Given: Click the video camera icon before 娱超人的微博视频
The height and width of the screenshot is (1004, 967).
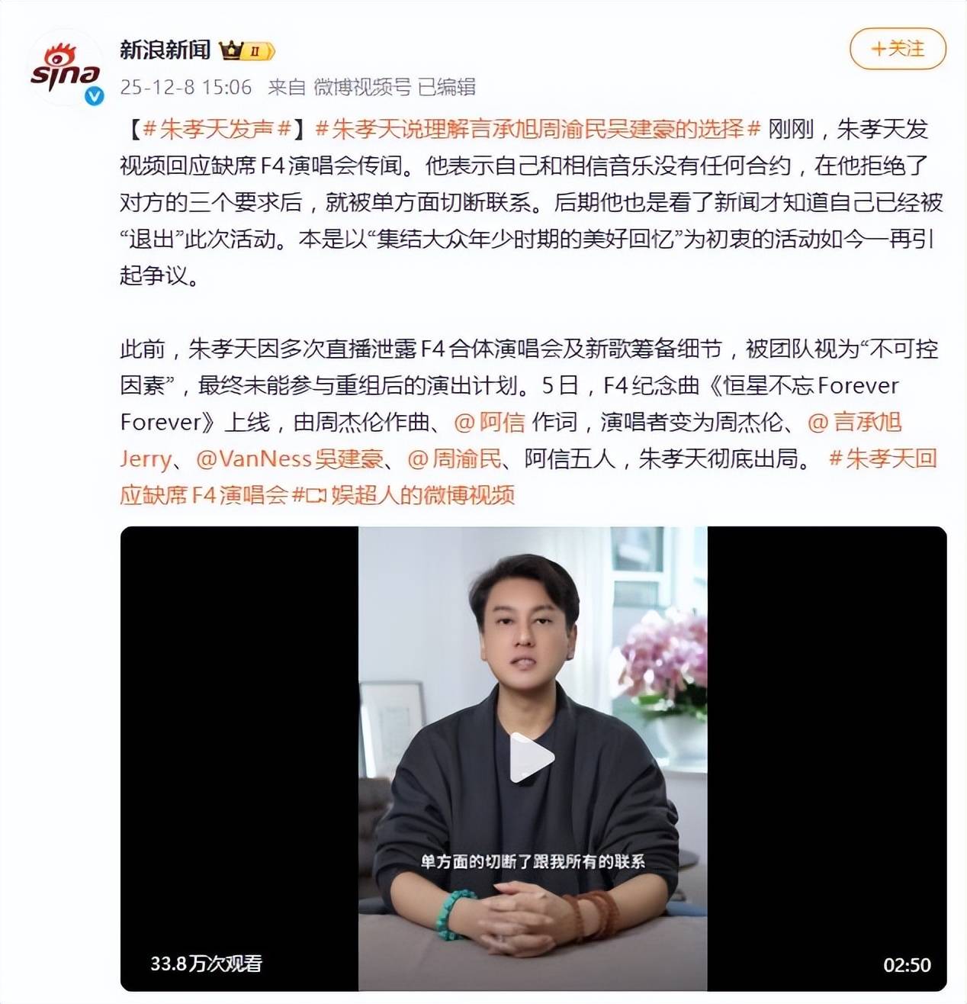Looking at the screenshot, I should 316,495.
